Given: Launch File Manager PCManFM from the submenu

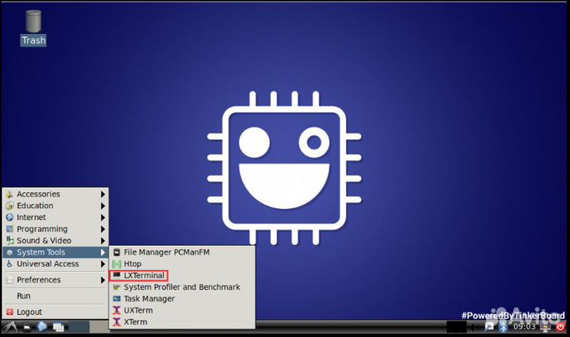Looking at the screenshot, I should (183, 252).
